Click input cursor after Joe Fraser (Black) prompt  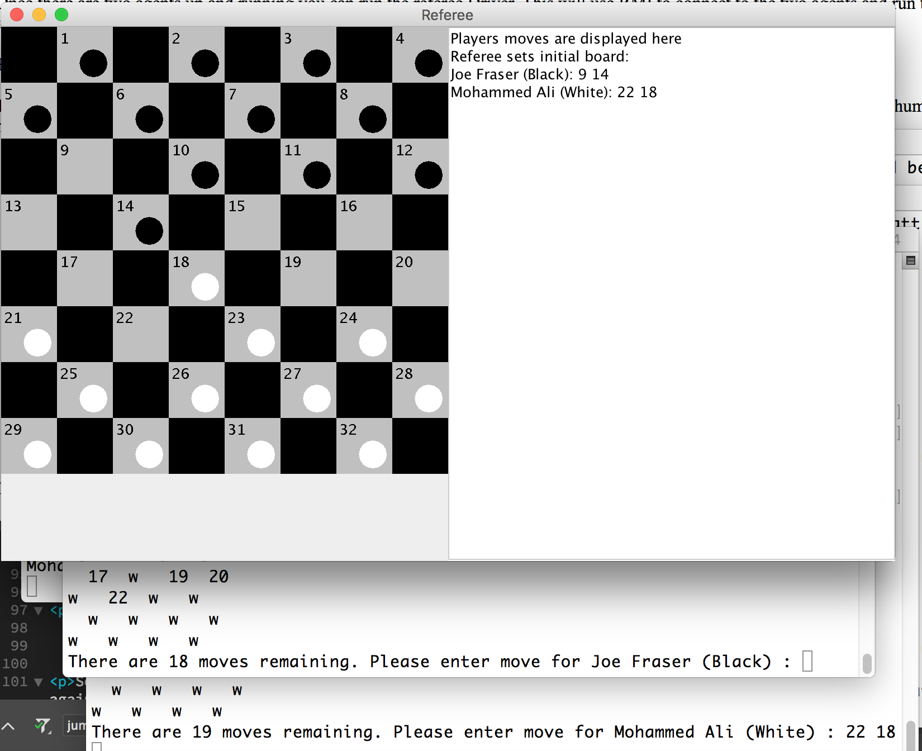click(x=807, y=661)
